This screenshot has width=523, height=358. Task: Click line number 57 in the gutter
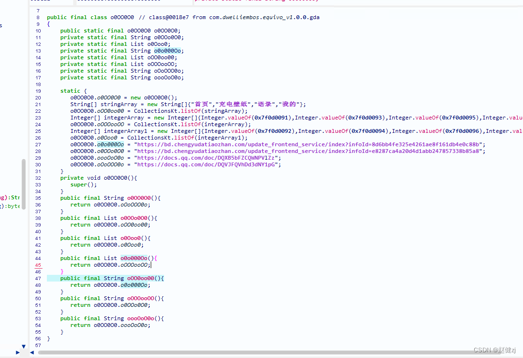[38, 346]
